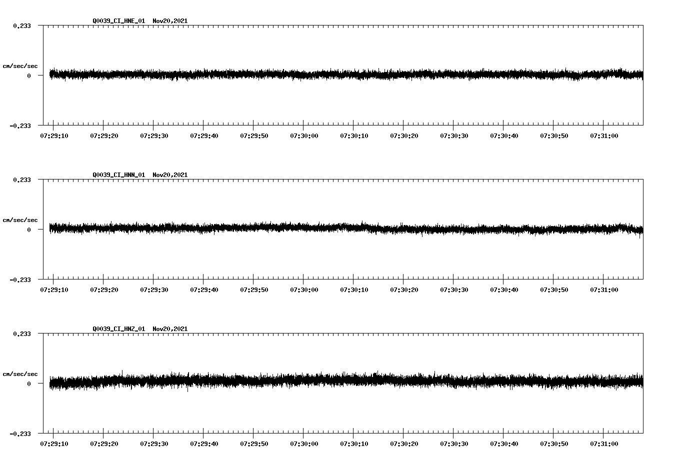The height and width of the screenshot is (462, 679).
Task: Select 07:30:40 time label under HNE plot
Action: (x=504, y=136)
